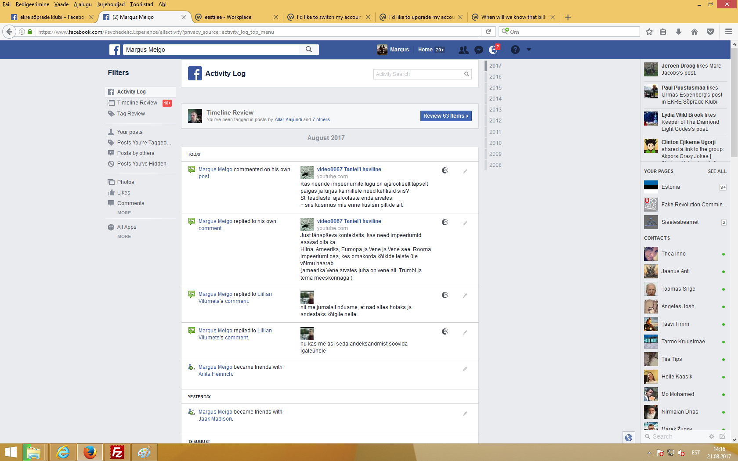Open Internet Explorer from the taskbar

pyautogui.click(x=63, y=452)
